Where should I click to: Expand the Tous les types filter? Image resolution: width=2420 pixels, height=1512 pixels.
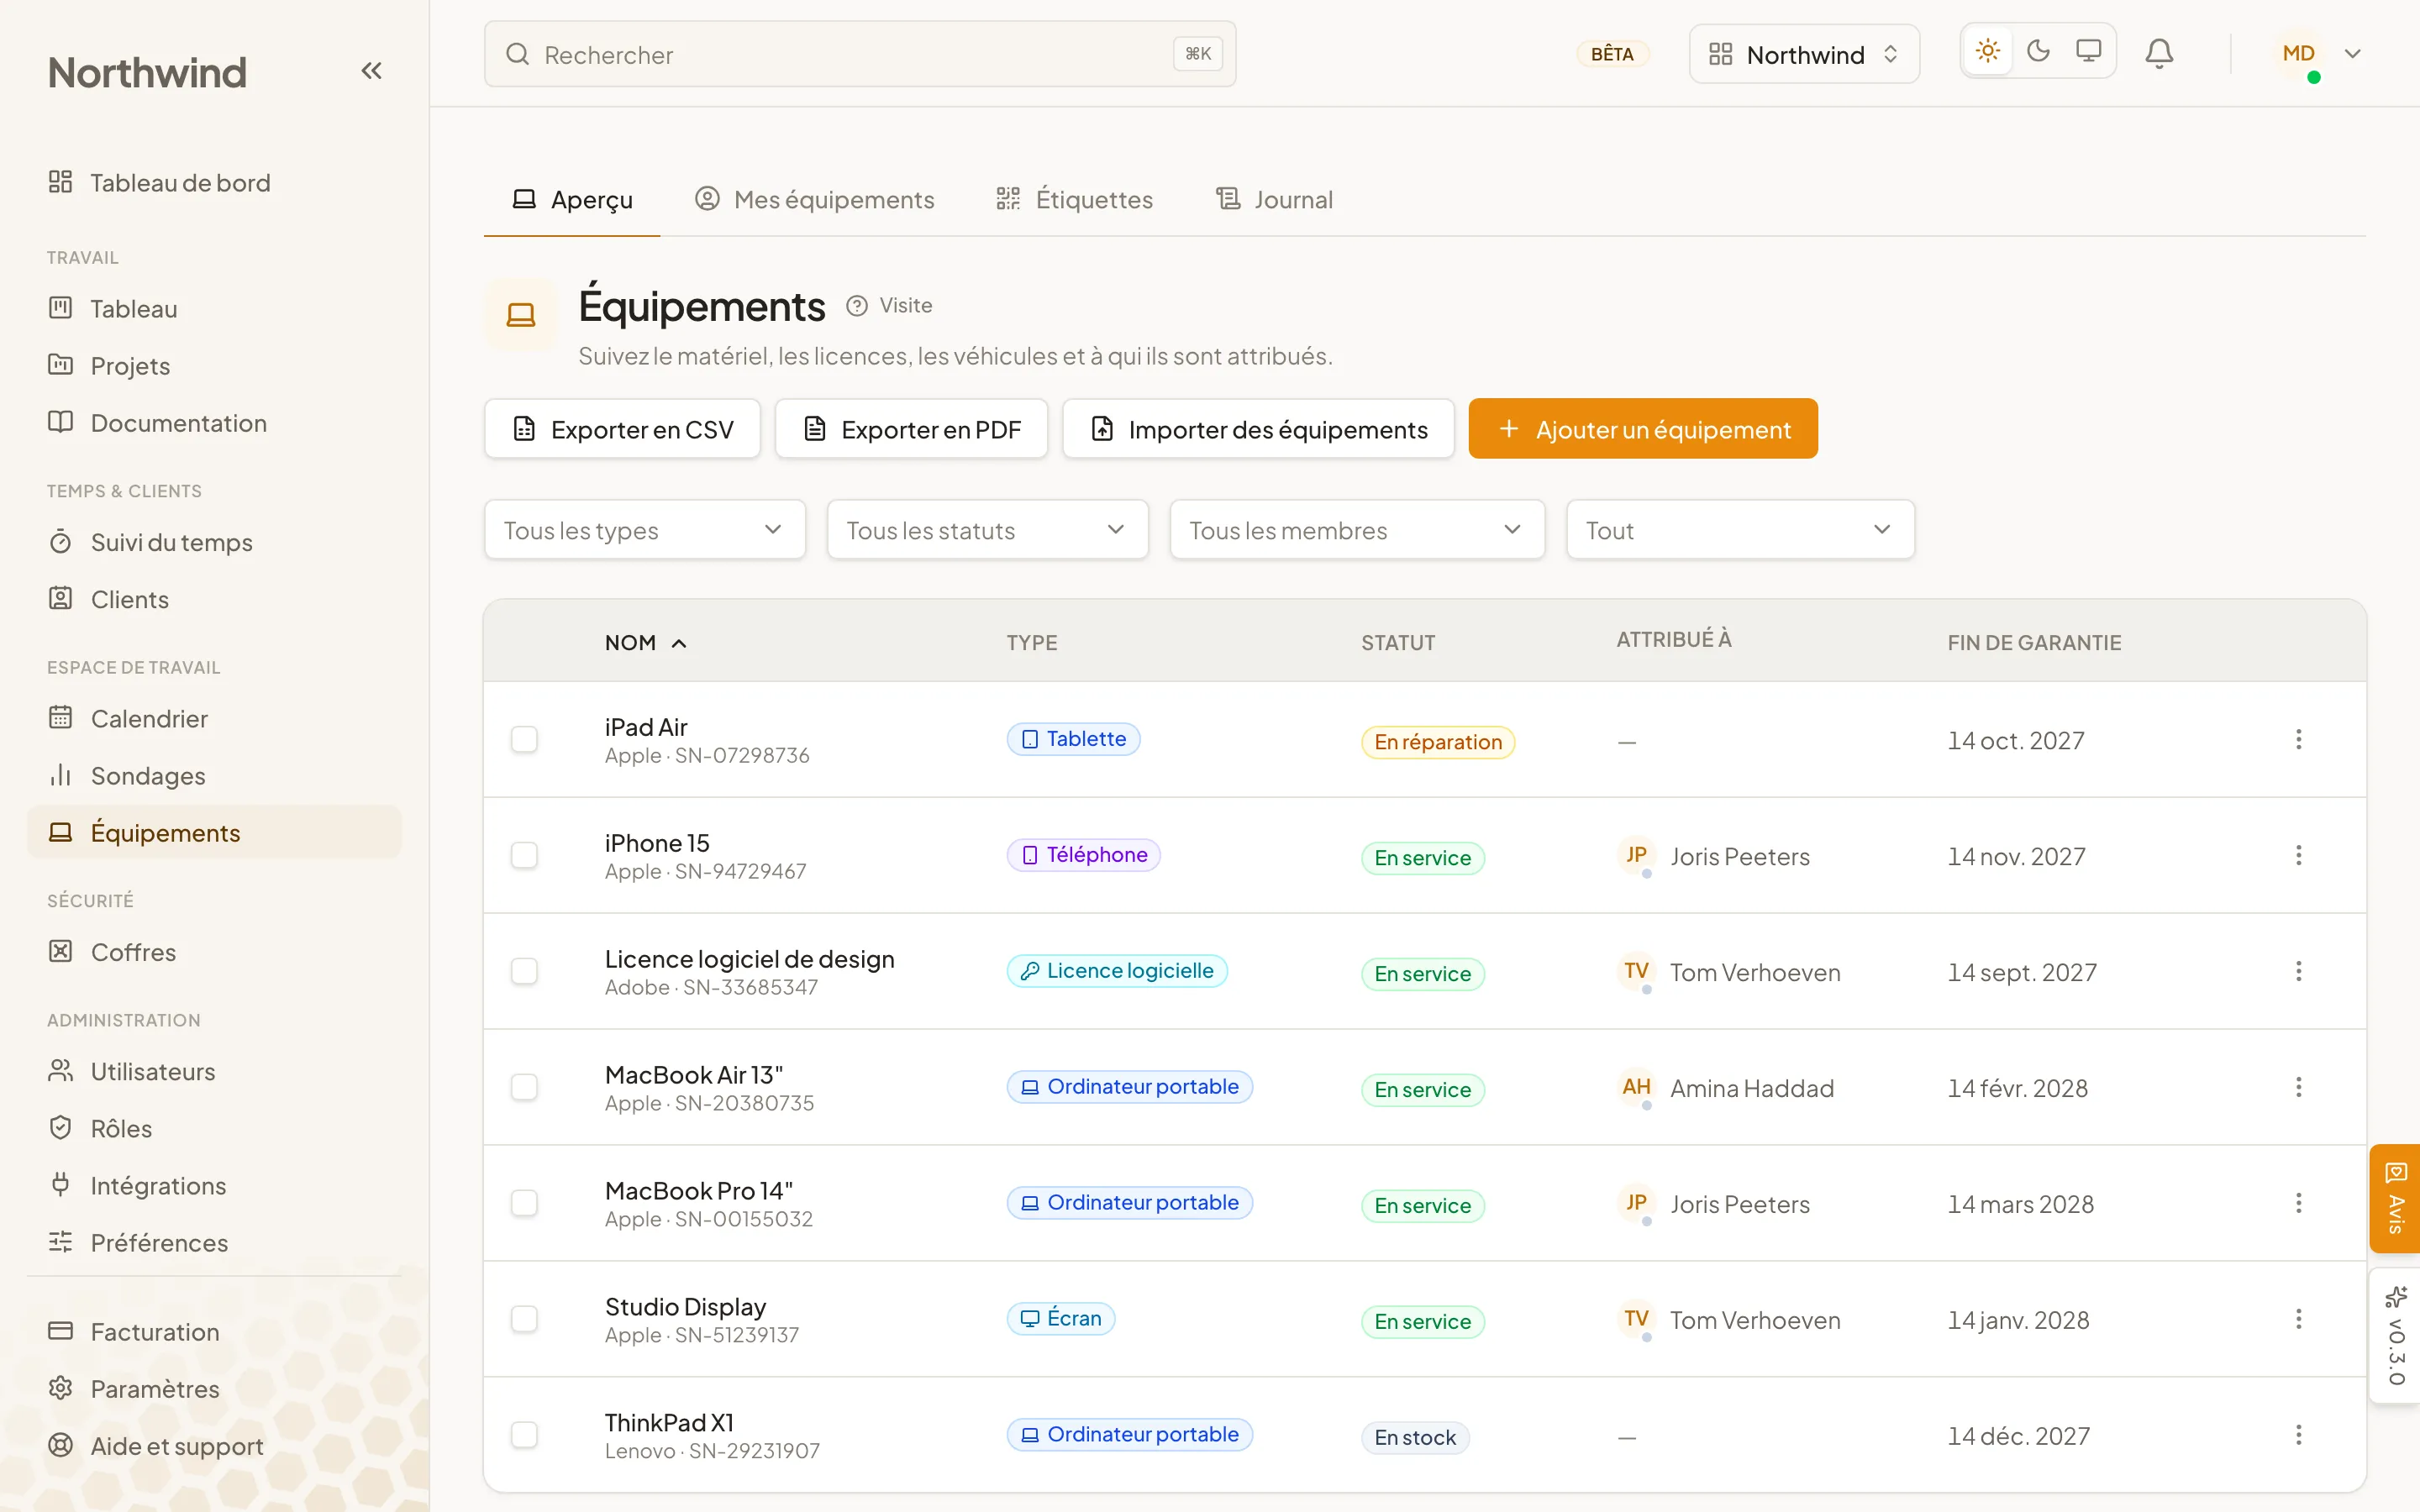click(x=644, y=530)
